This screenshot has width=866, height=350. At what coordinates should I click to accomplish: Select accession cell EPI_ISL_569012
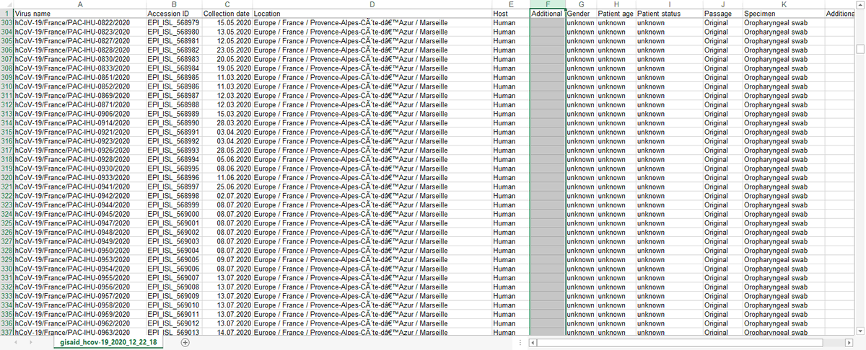click(173, 323)
